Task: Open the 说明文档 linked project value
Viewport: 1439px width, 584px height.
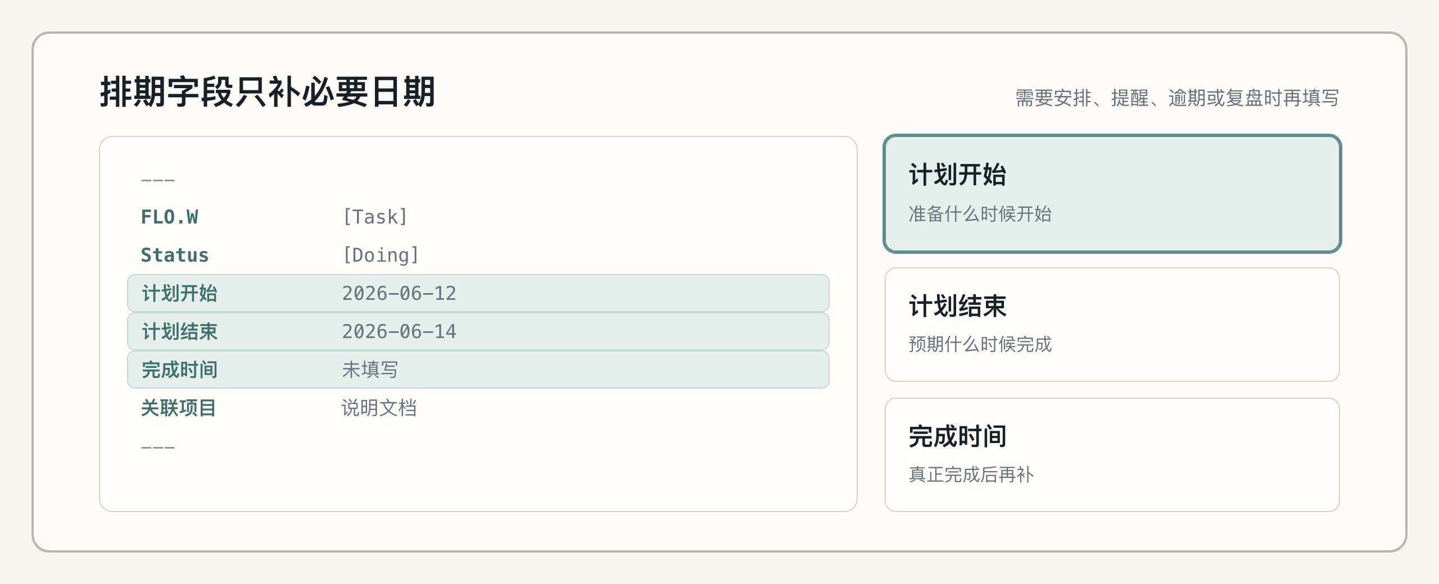Action: [x=379, y=408]
